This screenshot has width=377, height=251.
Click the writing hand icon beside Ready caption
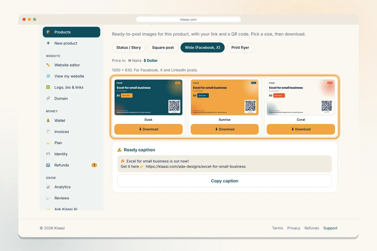pos(120,150)
